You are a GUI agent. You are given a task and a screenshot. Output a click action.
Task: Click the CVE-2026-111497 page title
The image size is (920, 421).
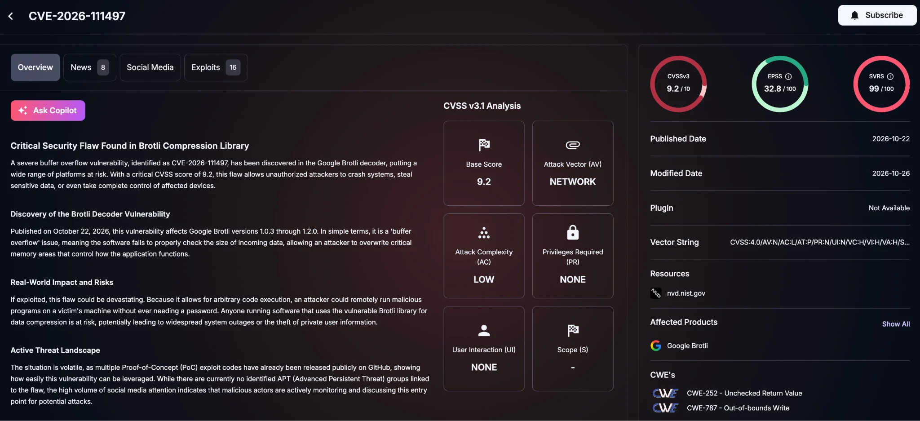click(77, 16)
